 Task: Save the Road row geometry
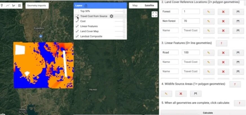238,53
